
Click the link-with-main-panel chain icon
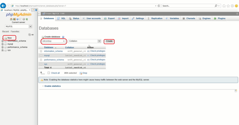(33, 35)
